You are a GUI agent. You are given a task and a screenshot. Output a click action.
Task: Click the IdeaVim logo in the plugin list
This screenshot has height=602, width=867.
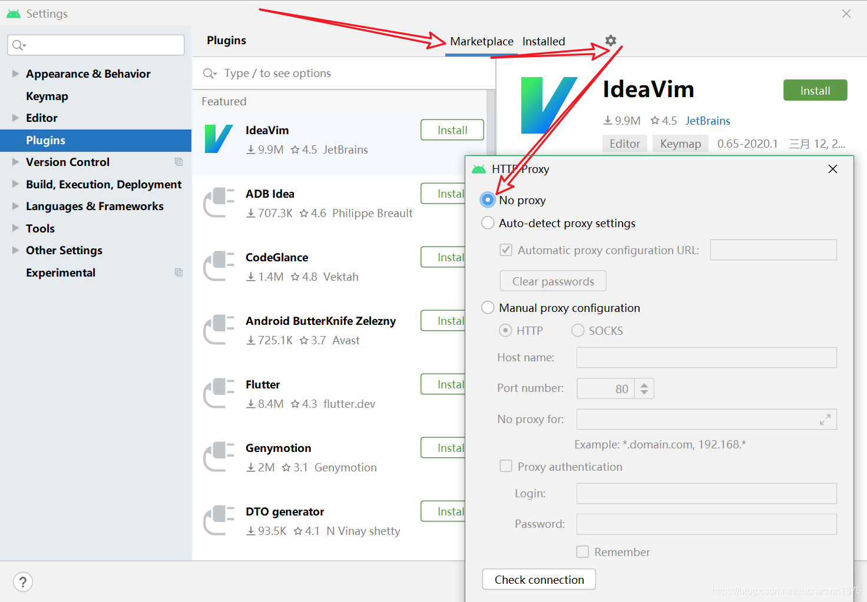coord(219,139)
